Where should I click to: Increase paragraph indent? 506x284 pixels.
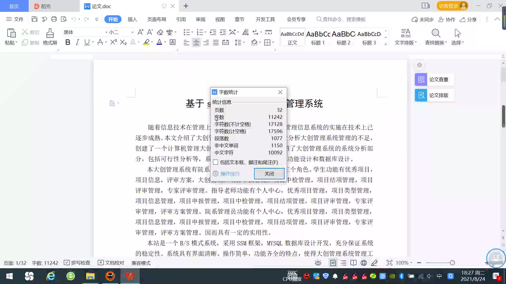coord(223,32)
